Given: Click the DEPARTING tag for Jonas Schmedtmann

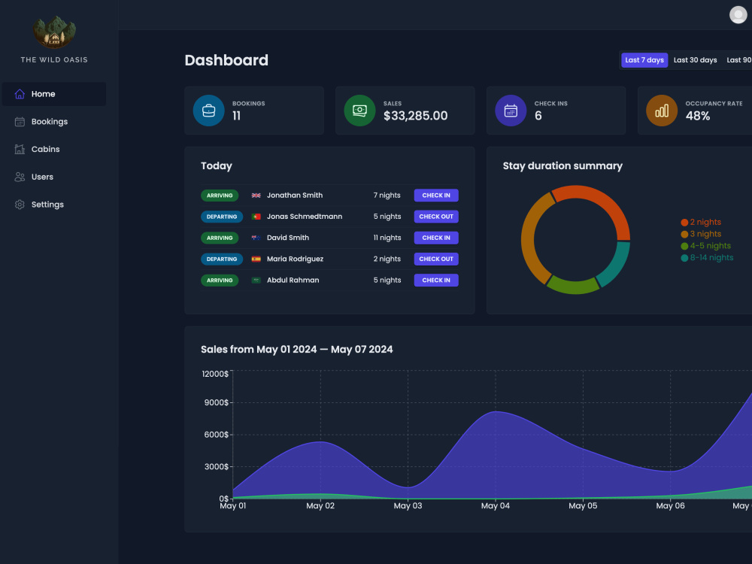Looking at the screenshot, I should pos(222,217).
